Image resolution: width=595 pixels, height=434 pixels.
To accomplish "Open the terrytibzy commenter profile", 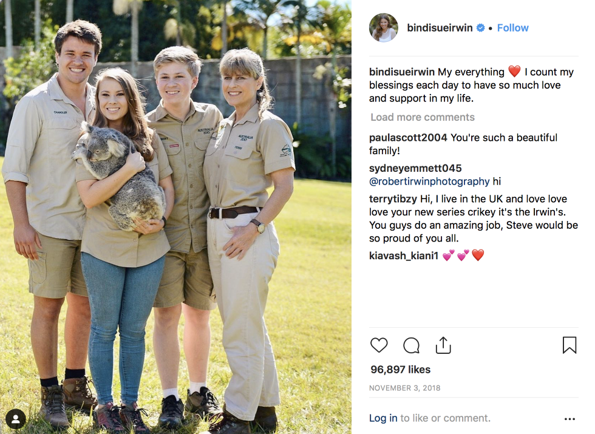I will point(393,199).
